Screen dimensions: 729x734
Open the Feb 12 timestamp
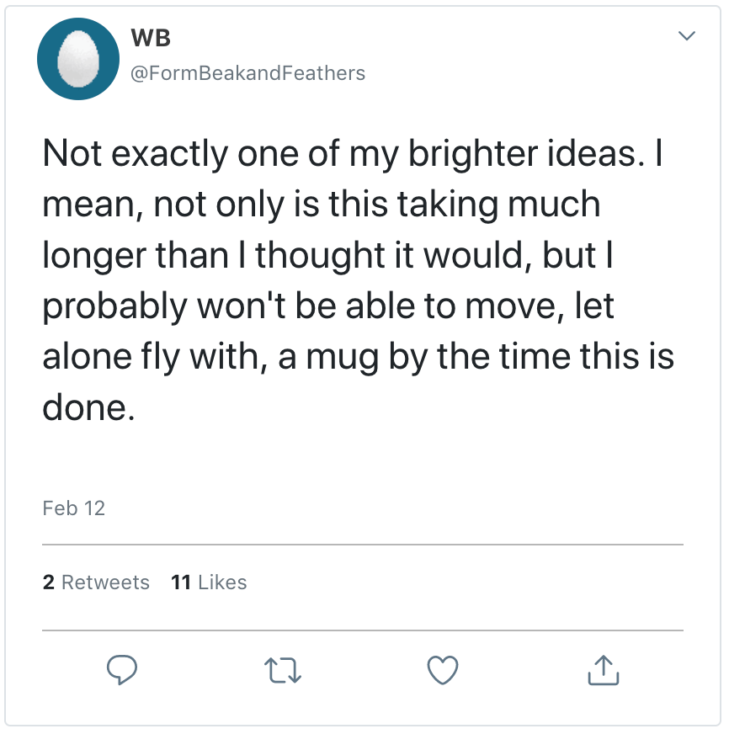[x=73, y=508]
